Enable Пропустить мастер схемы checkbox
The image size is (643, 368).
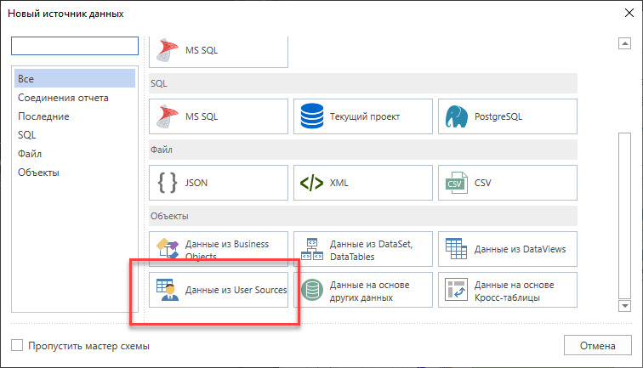pos(18,346)
